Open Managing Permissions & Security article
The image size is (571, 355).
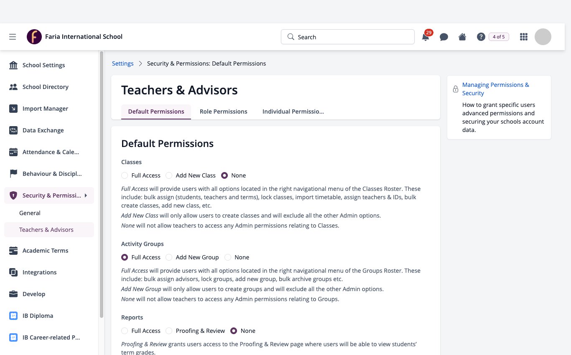[495, 89]
